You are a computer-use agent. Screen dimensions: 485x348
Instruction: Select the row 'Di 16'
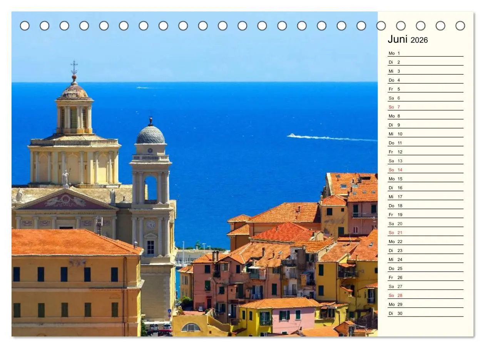[x=425, y=188]
